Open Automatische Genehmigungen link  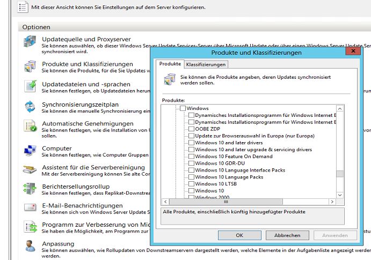click(88, 123)
